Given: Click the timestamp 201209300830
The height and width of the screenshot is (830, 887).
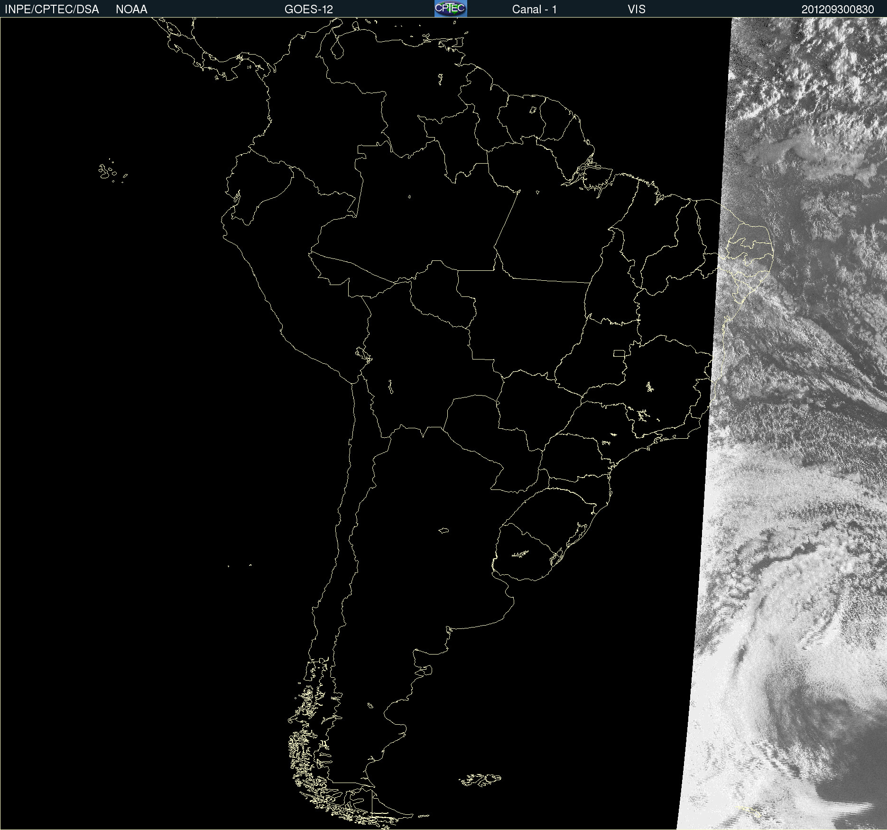Looking at the screenshot, I should coord(838,9).
